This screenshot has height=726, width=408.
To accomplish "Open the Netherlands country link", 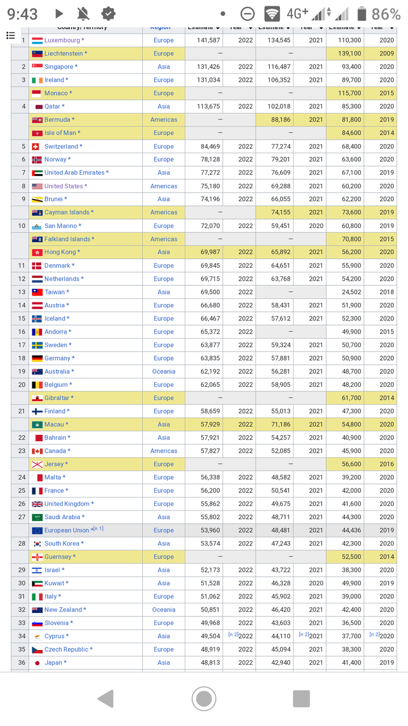I will click(62, 278).
